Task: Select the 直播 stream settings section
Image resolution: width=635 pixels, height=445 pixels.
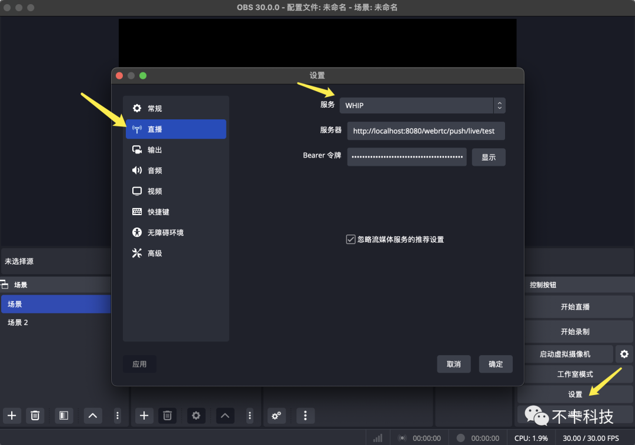Action: 176,129
